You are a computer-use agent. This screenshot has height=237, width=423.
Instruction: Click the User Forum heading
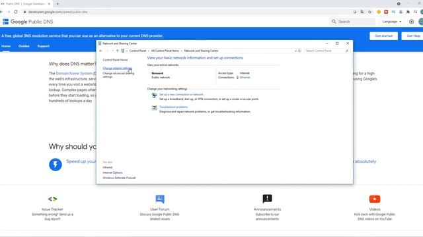pyautogui.click(x=160, y=209)
